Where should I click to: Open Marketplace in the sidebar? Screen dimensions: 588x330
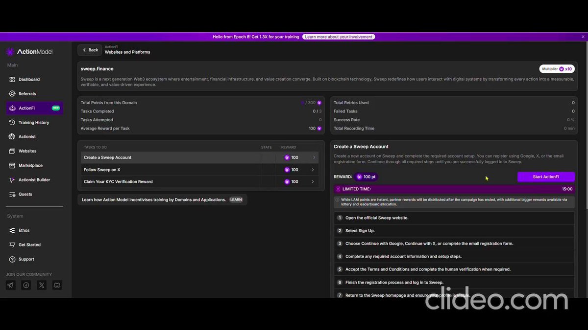[x=34, y=166]
